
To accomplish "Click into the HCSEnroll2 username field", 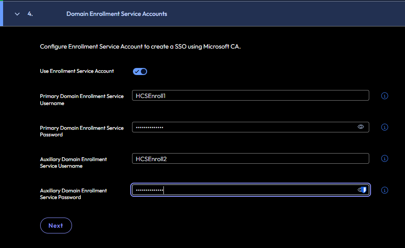I will pyautogui.click(x=250, y=158).
